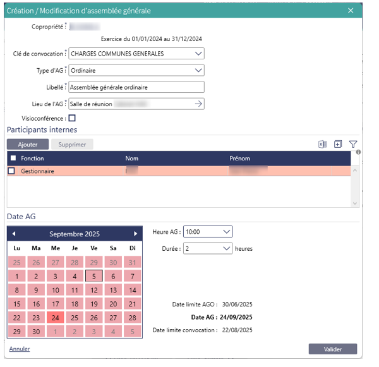This screenshot has width=379, height=367.
Task: Expand the Durée dropdown
Action: click(227, 249)
